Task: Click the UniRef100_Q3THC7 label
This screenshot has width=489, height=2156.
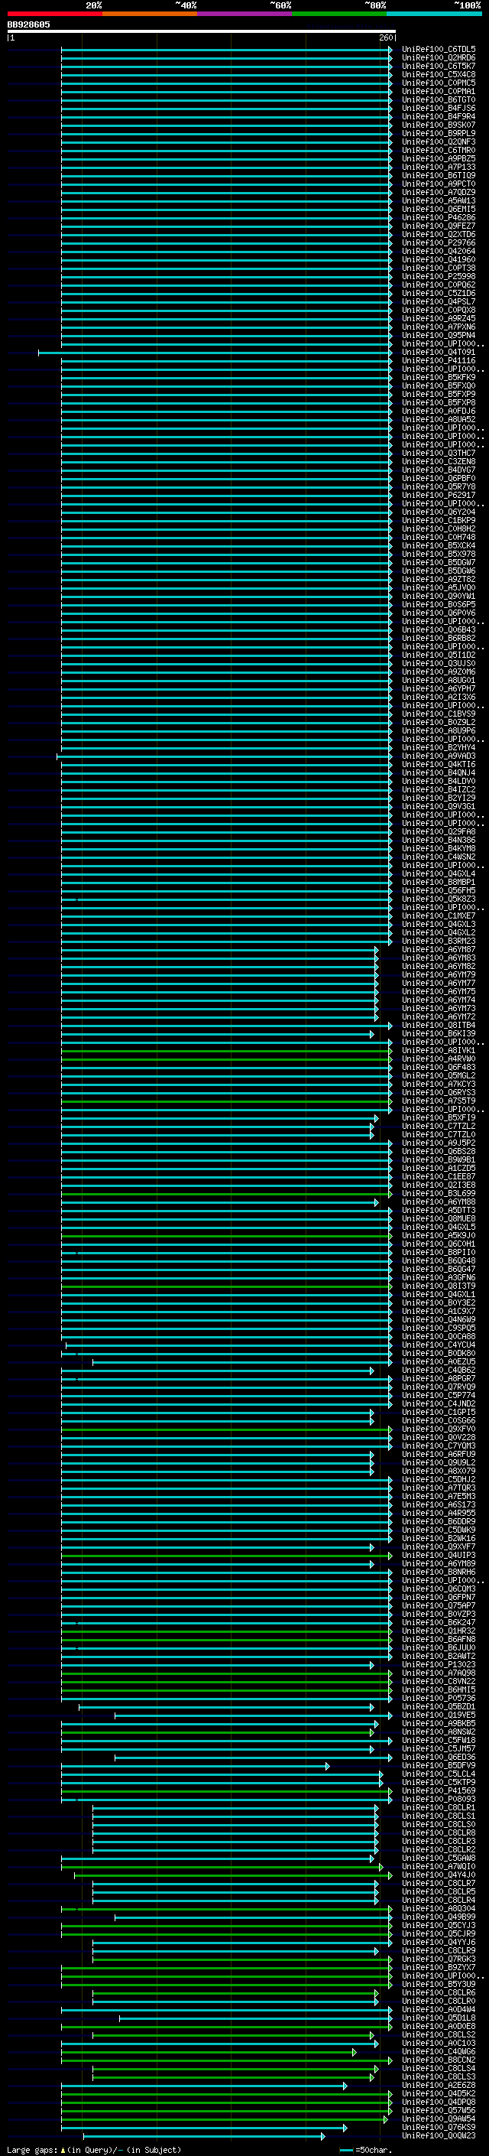Action: pos(439,453)
